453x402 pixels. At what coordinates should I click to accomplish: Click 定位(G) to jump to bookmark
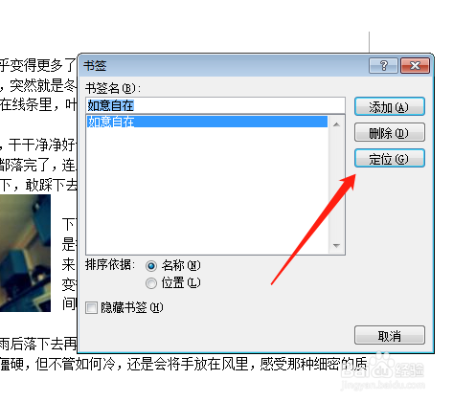[x=390, y=158]
